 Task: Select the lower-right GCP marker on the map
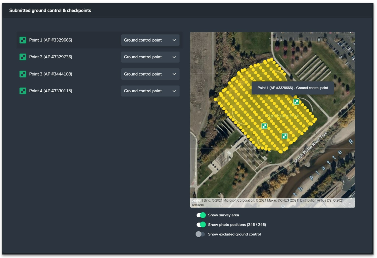(x=284, y=136)
